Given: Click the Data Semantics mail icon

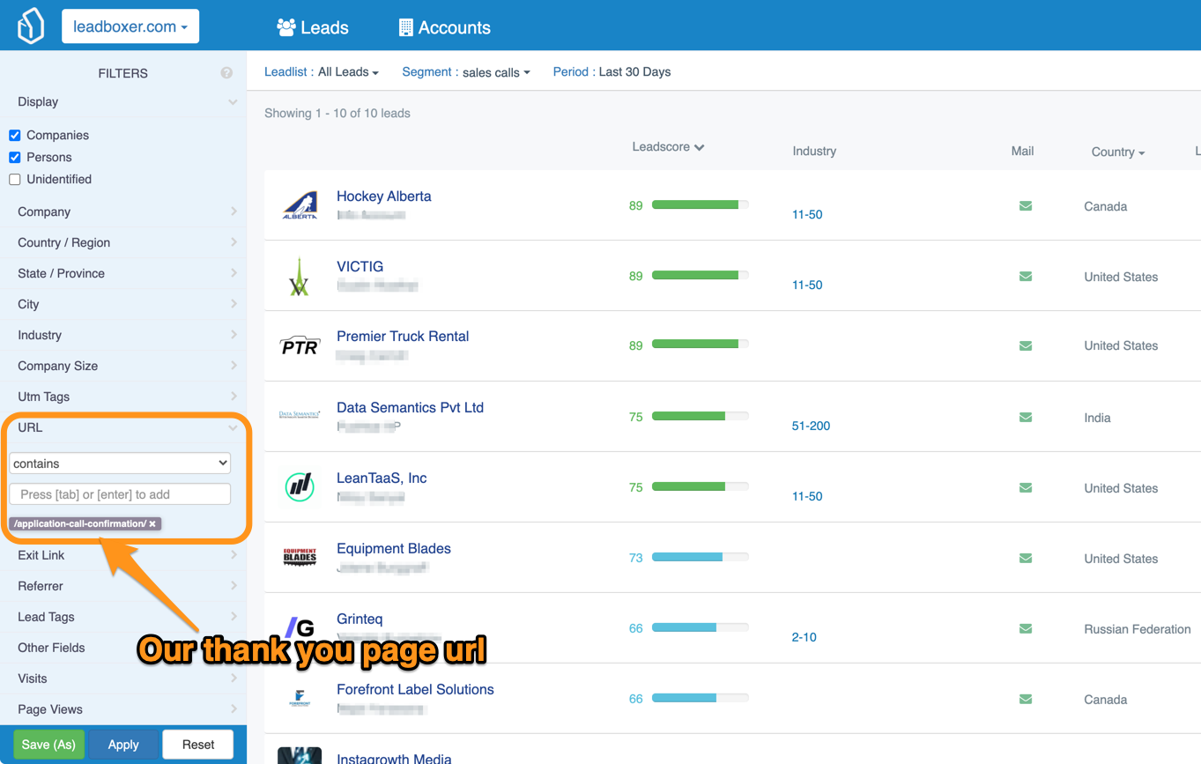Looking at the screenshot, I should point(1026,418).
